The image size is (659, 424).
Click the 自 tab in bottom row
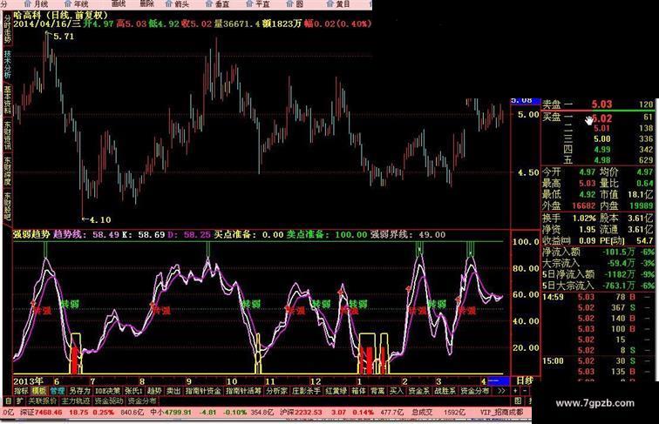pos(8,400)
